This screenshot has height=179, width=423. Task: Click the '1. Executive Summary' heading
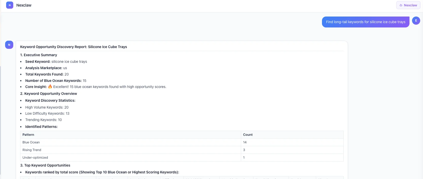39,55
